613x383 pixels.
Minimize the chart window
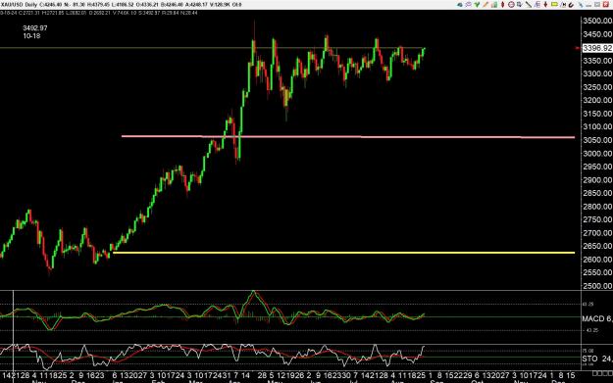tap(588, 5)
